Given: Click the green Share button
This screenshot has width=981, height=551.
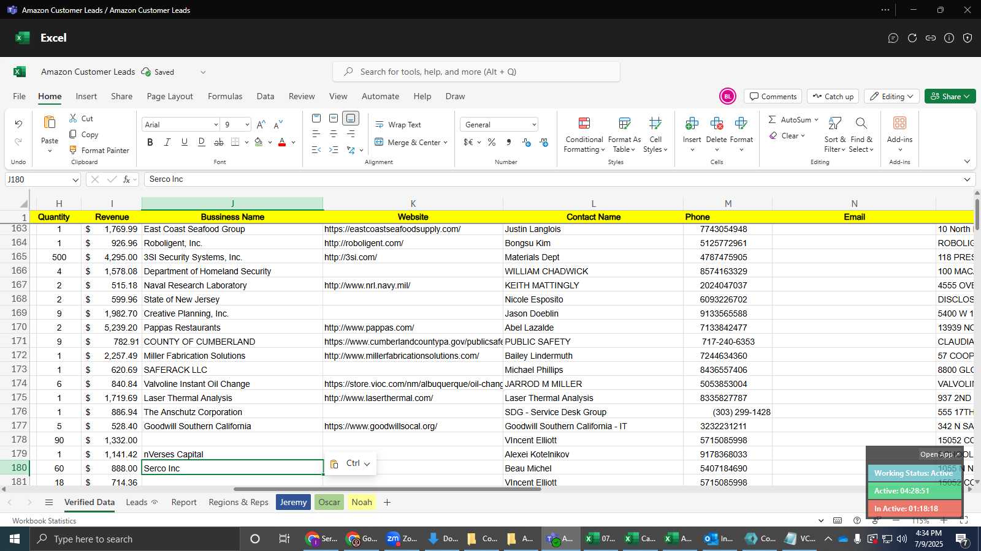Looking at the screenshot, I should pos(950,96).
